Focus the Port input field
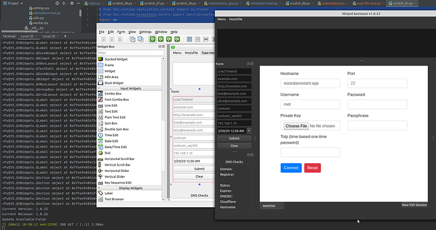This screenshot has width=436, height=230. point(377,83)
